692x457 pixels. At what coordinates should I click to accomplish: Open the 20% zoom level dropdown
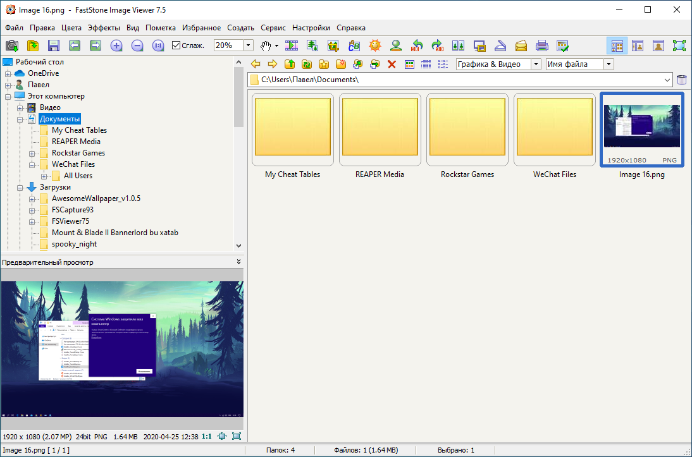[x=248, y=46]
